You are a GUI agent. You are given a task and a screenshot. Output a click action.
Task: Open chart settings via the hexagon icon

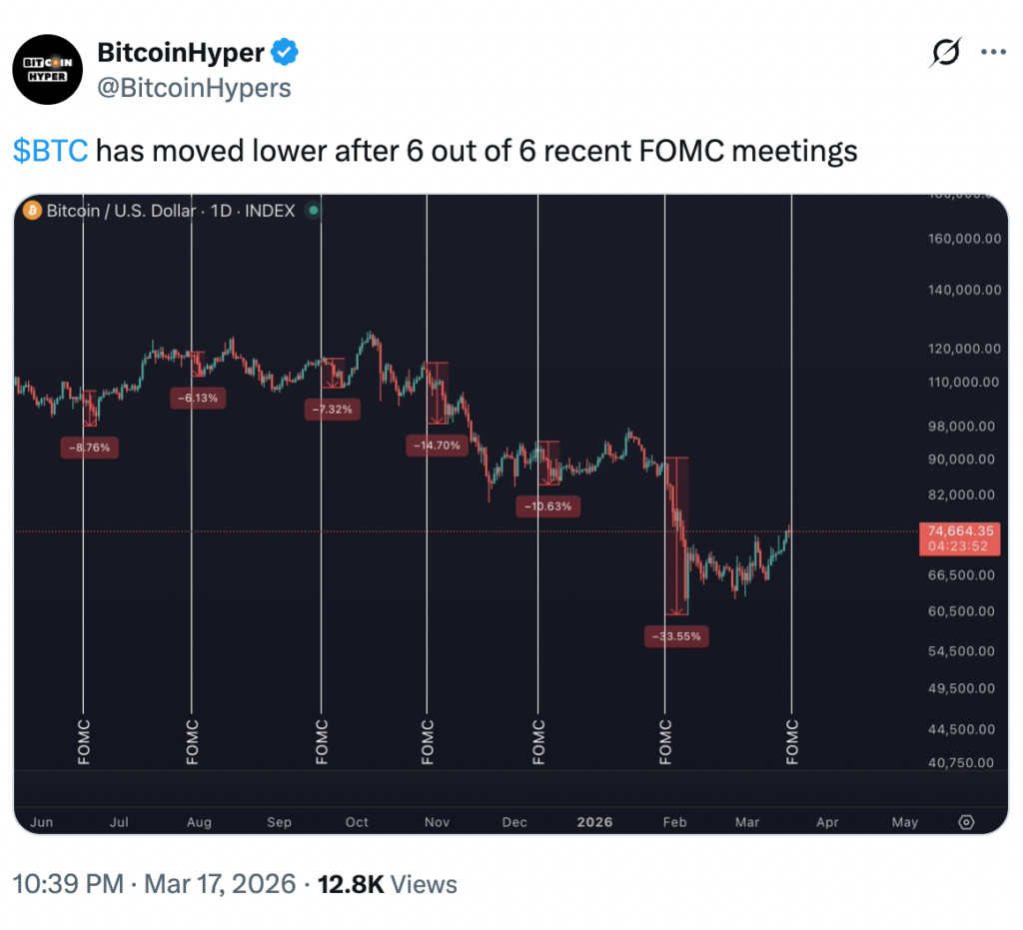pos(965,821)
